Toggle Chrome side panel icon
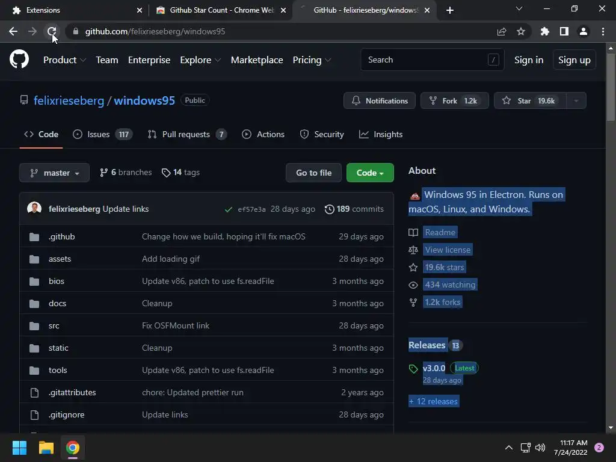This screenshot has width=616, height=462. coord(564,31)
